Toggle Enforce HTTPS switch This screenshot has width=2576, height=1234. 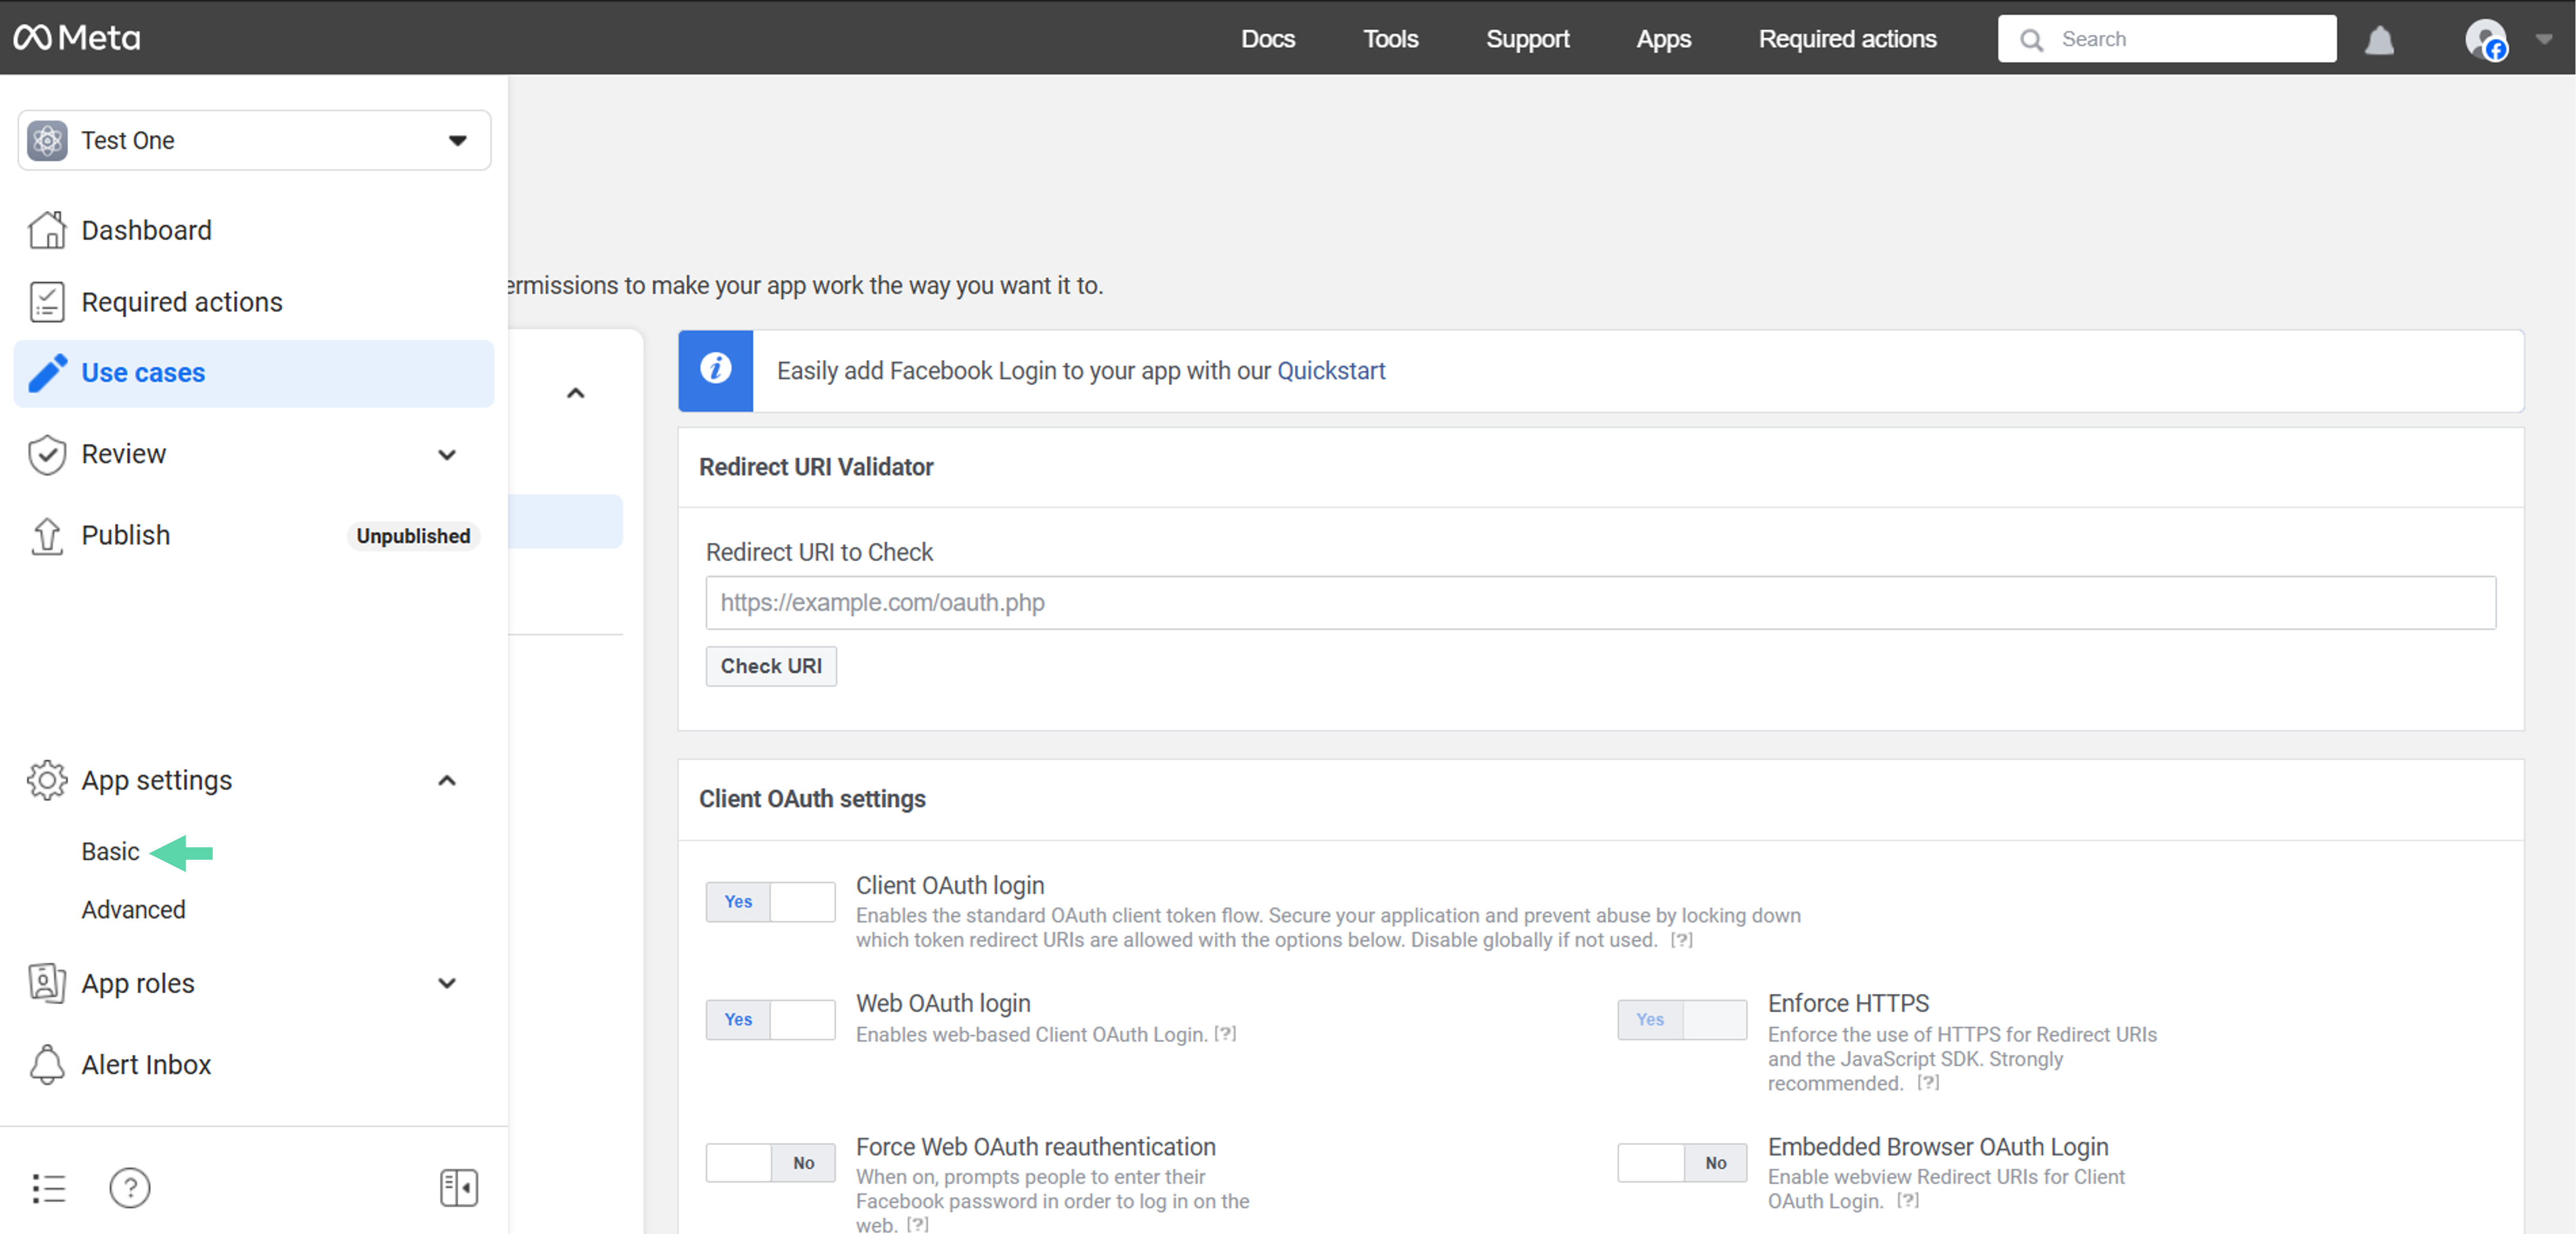[1682, 1020]
